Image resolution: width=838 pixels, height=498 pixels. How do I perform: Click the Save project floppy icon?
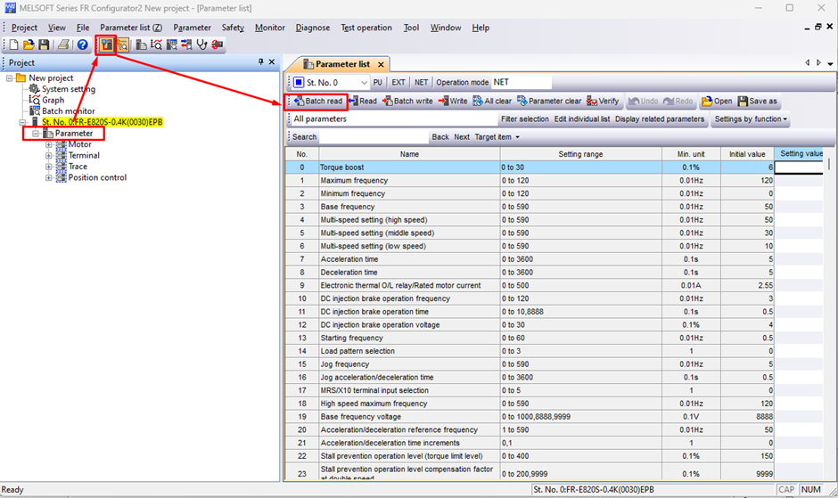pyautogui.click(x=44, y=45)
